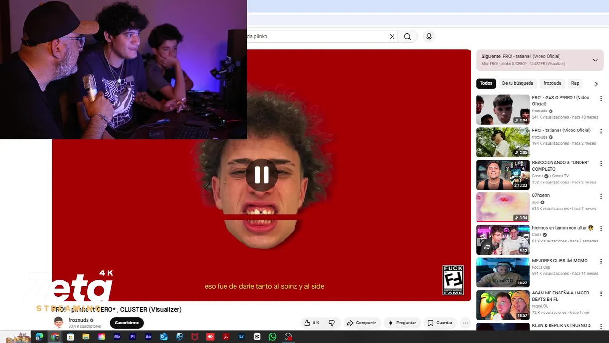
Task: Open frozouda channel name link
Action: pos(79,320)
